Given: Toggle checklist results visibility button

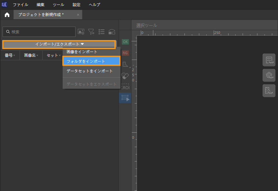Looking at the screenshot, I should click(269, 60).
